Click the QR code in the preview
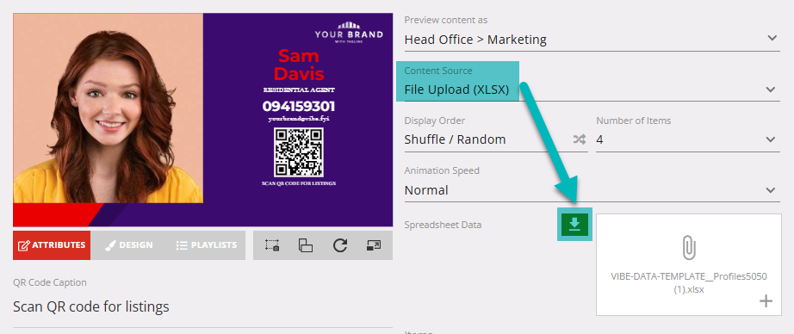The width and height of the screenshot is (794, 334). pos(298,152)
